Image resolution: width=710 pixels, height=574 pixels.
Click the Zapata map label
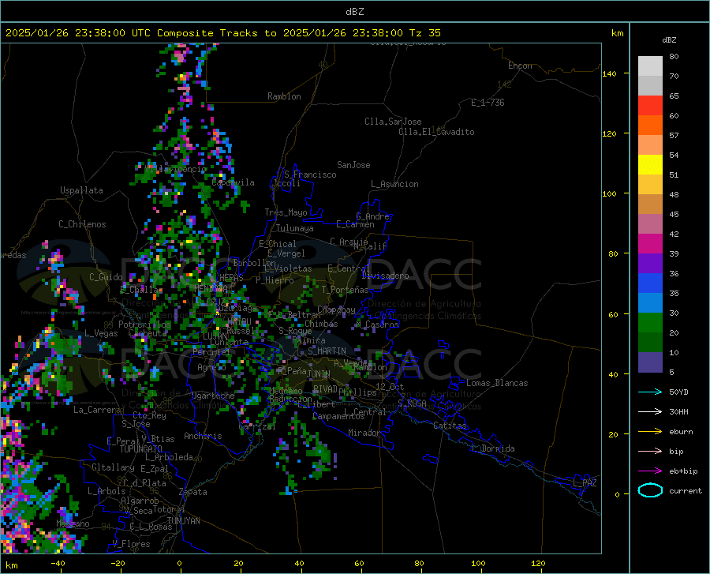(x=193, y=492)
